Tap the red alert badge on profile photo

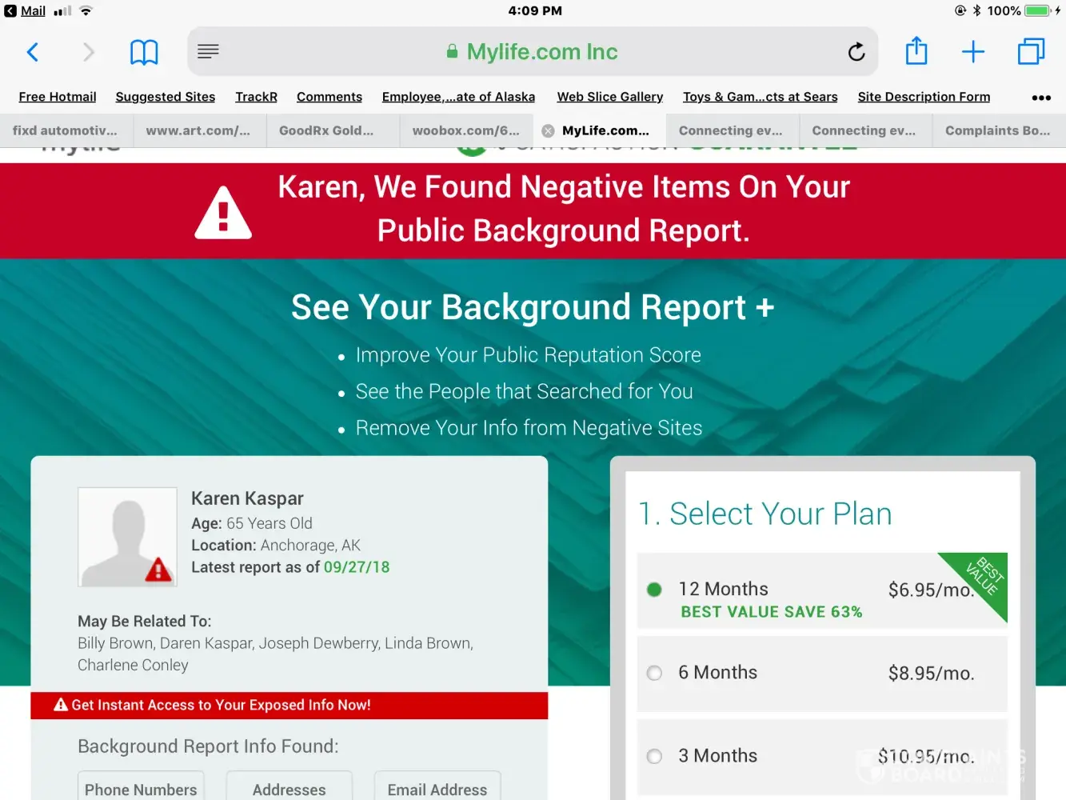coord(158,569)
